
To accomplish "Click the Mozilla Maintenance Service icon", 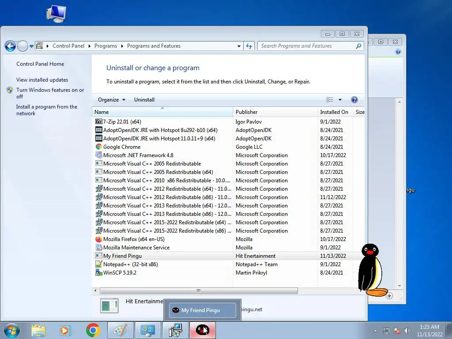I will click(x=98, y=247).
